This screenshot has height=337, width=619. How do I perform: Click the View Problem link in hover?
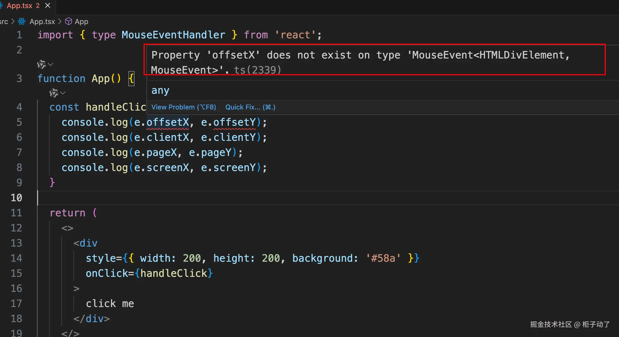184,107
